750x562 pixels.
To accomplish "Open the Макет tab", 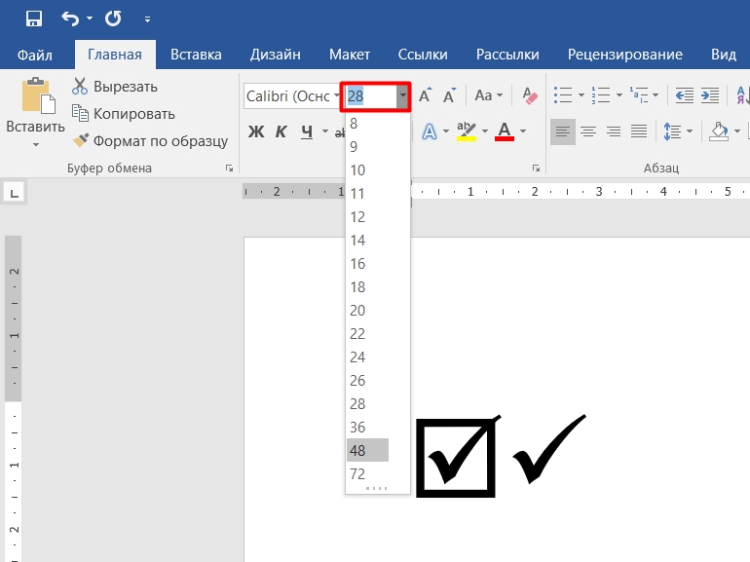I will tap(350, 55).
